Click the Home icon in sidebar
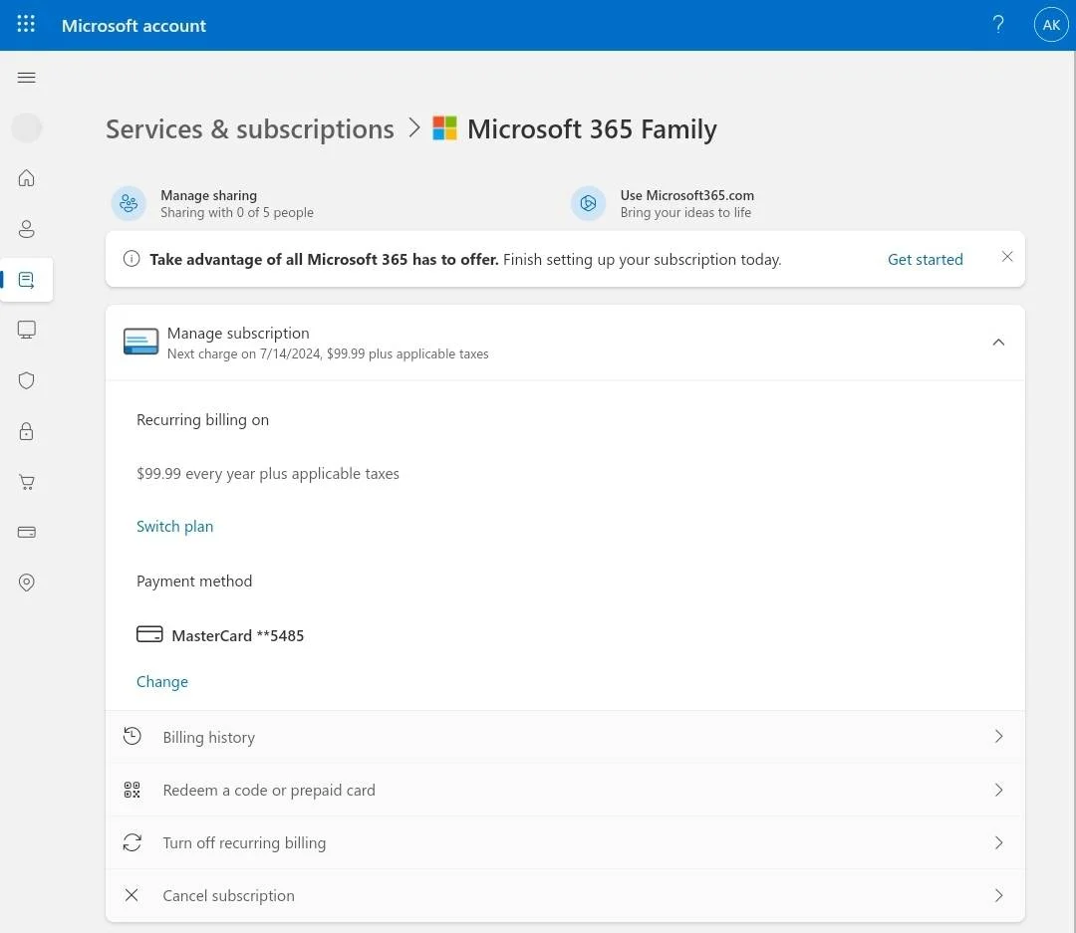The image size is (1076, 933). click(26, 178)
